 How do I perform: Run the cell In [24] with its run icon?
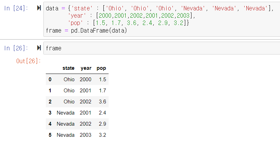pos(39,8)
